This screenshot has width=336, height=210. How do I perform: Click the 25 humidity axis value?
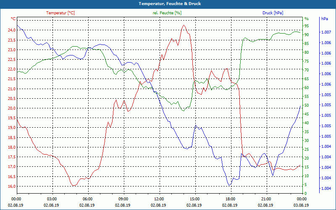tap(307, 150)
